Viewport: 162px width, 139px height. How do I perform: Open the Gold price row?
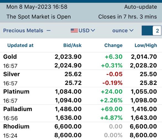pos(81,61)
